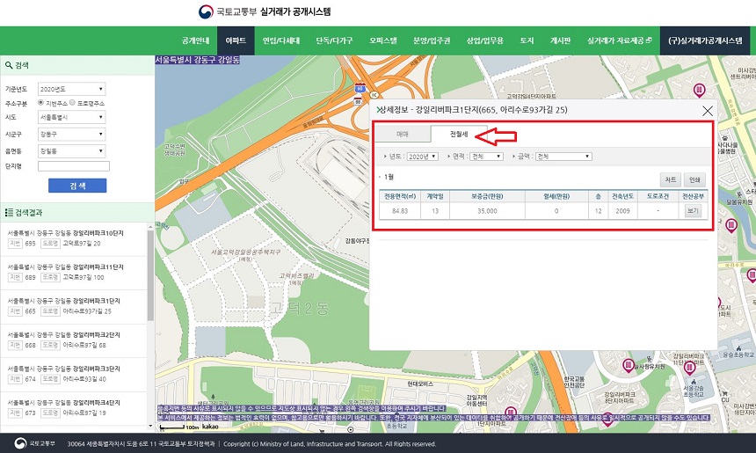
Task: Click the 전용면적 column header
Action: 400,196
